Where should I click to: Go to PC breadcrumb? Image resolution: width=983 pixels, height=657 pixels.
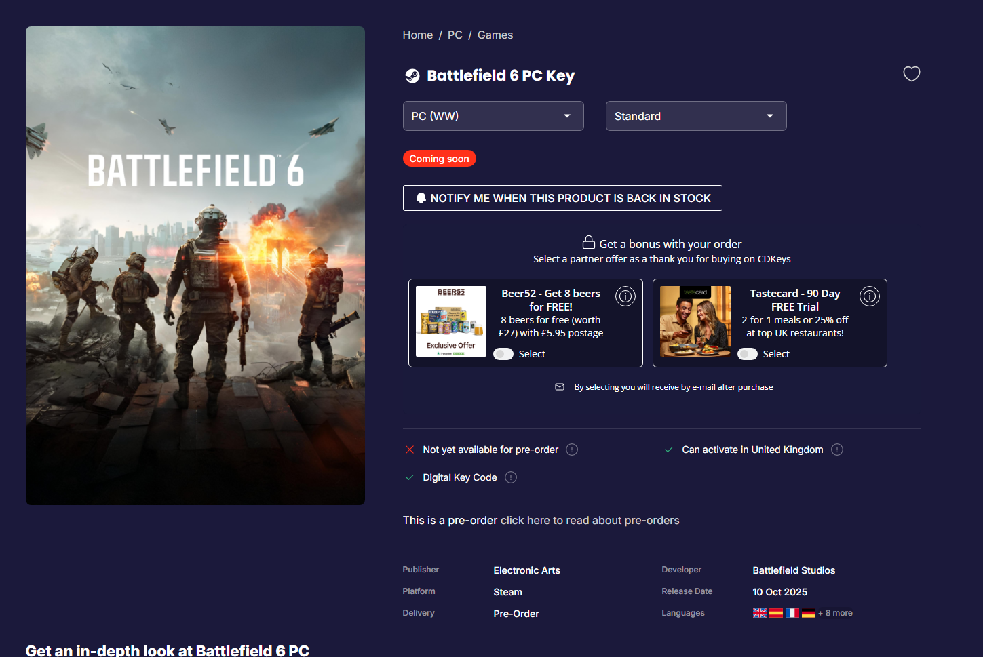[455, 35]
